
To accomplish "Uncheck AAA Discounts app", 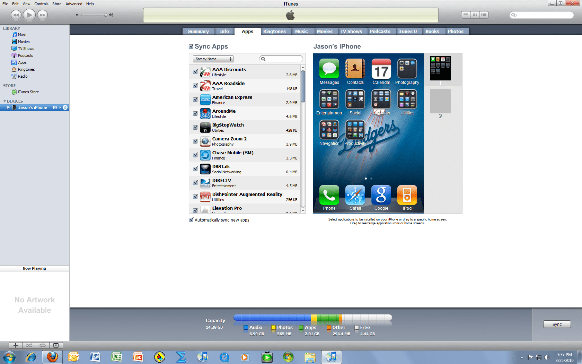I will click(195, 72).
